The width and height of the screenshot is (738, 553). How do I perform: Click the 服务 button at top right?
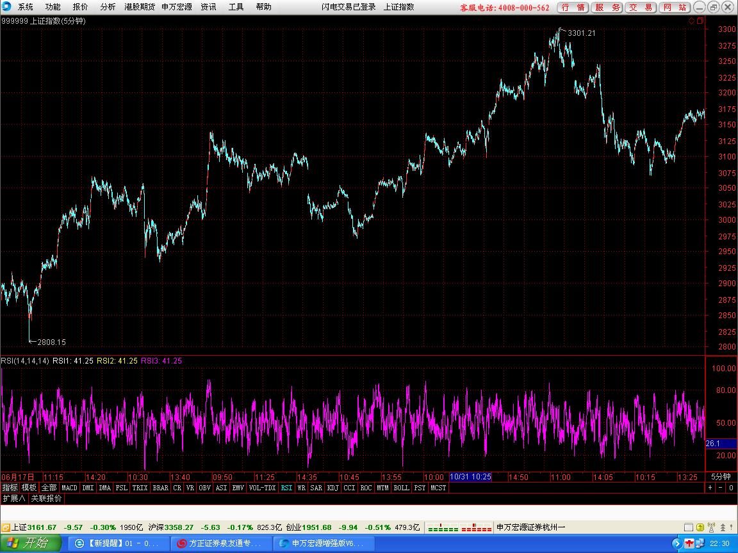tap(607, 8)
